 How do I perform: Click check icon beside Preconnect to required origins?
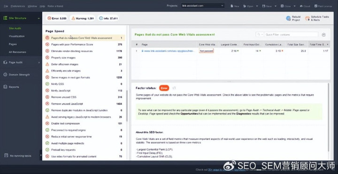click(x=47, y=130)
